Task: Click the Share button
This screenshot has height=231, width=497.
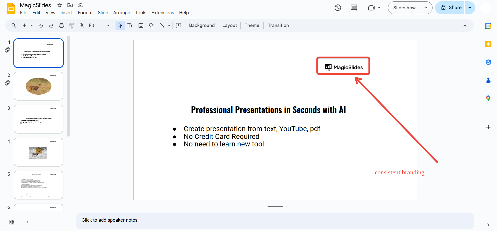Action: (x=450, y=8)
